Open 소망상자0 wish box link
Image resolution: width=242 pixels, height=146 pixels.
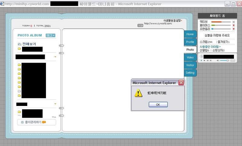pyautogui.click(x=218, y=50)
